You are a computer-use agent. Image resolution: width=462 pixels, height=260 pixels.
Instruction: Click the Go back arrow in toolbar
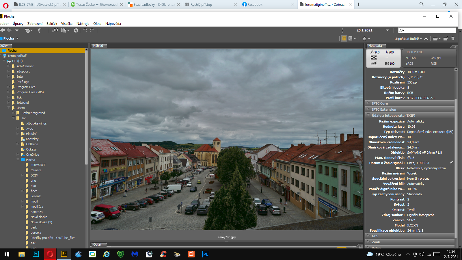[x=3, y=30]
